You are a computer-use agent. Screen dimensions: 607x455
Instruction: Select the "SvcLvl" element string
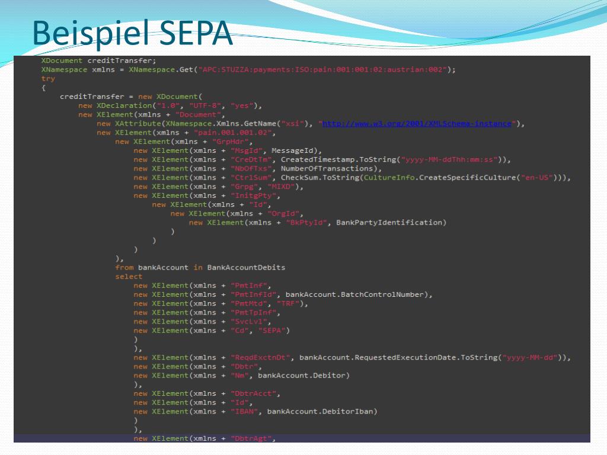(249, 322)
